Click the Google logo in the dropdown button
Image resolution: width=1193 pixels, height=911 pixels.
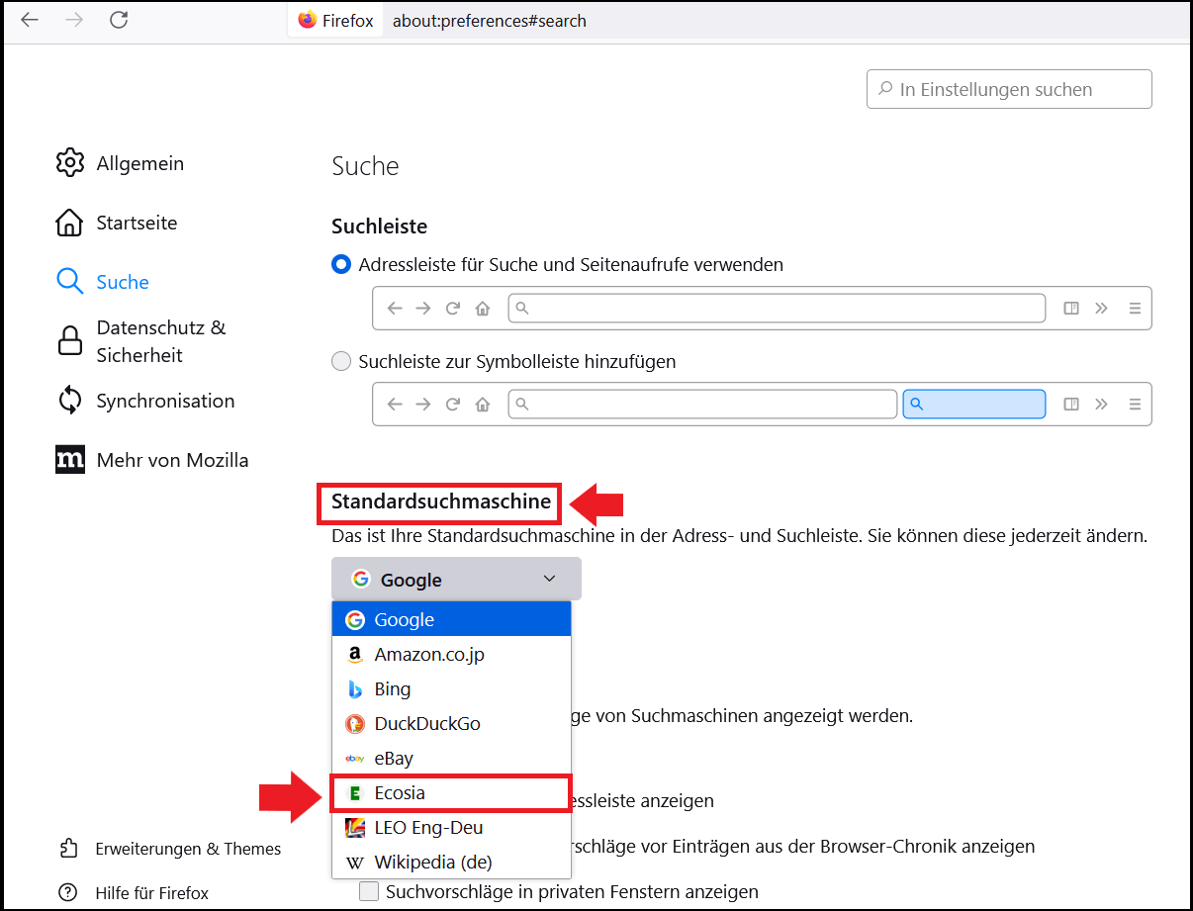click(x=360, y=580)
